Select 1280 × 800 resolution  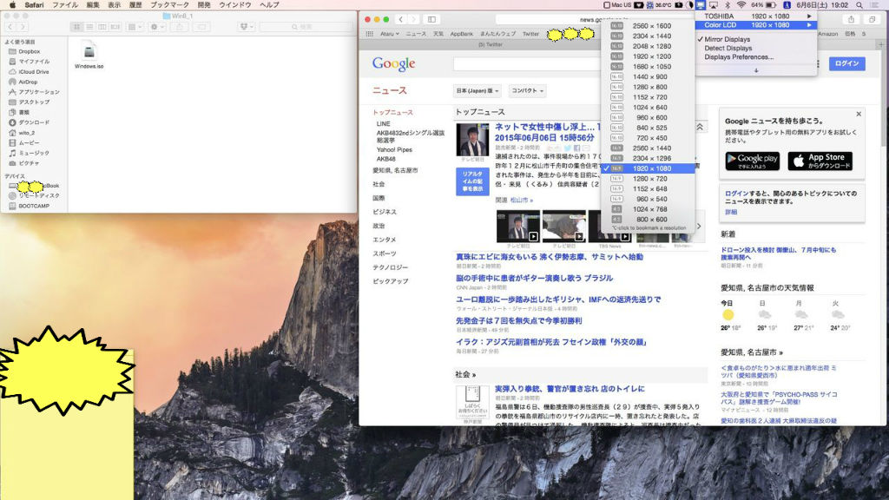(x=648, y=88)
